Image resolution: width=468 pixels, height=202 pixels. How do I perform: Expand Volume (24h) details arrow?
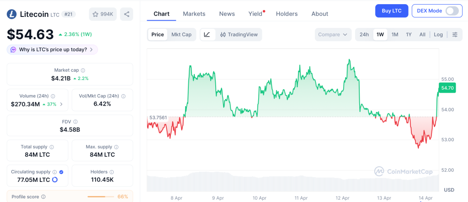pyautogui.click(x=62, y=104)
